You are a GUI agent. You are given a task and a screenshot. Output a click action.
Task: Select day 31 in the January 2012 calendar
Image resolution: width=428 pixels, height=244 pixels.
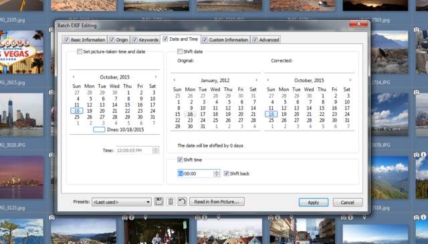tap(203, 126)
